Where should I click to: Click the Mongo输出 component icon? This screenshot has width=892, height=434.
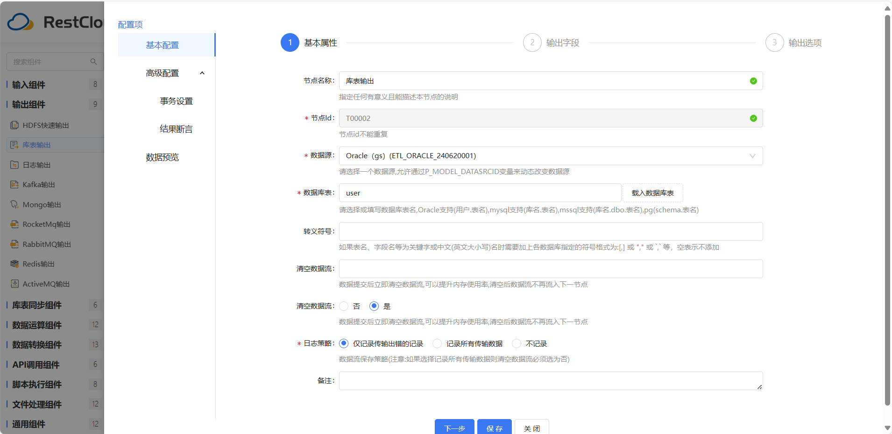pos(14,204)
